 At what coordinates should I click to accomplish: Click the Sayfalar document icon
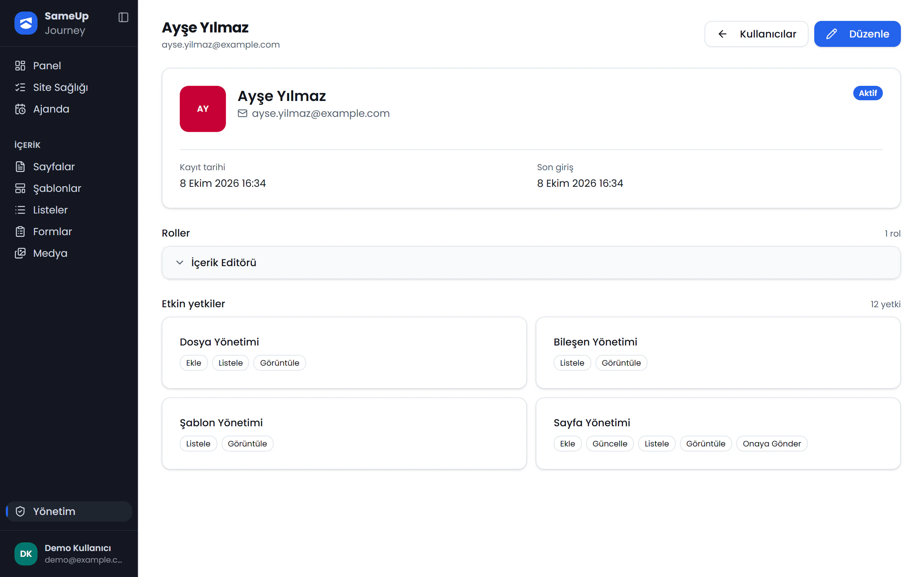pyautogui.click(x=20, y=167)
